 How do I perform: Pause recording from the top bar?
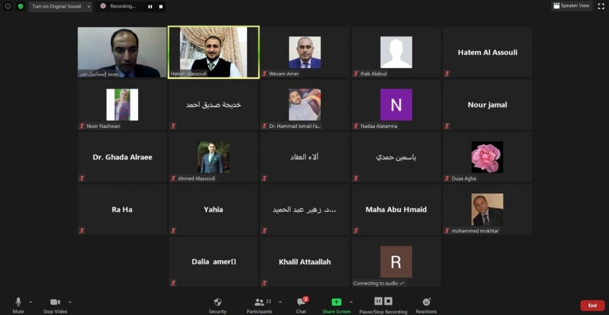pos(150,7)
